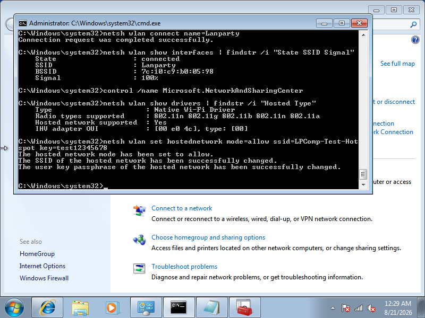Minimize the background Control Panel window
Image resolution: width=425 pixels, height=318 pixels.
click(376, 10)
